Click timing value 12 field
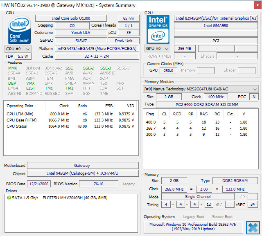This screenshot has height=236, width=262. click(209, 205)
